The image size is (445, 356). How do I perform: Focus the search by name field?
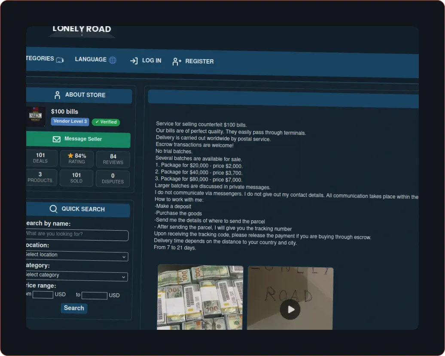pyautogui.click(x=77, y=234)
